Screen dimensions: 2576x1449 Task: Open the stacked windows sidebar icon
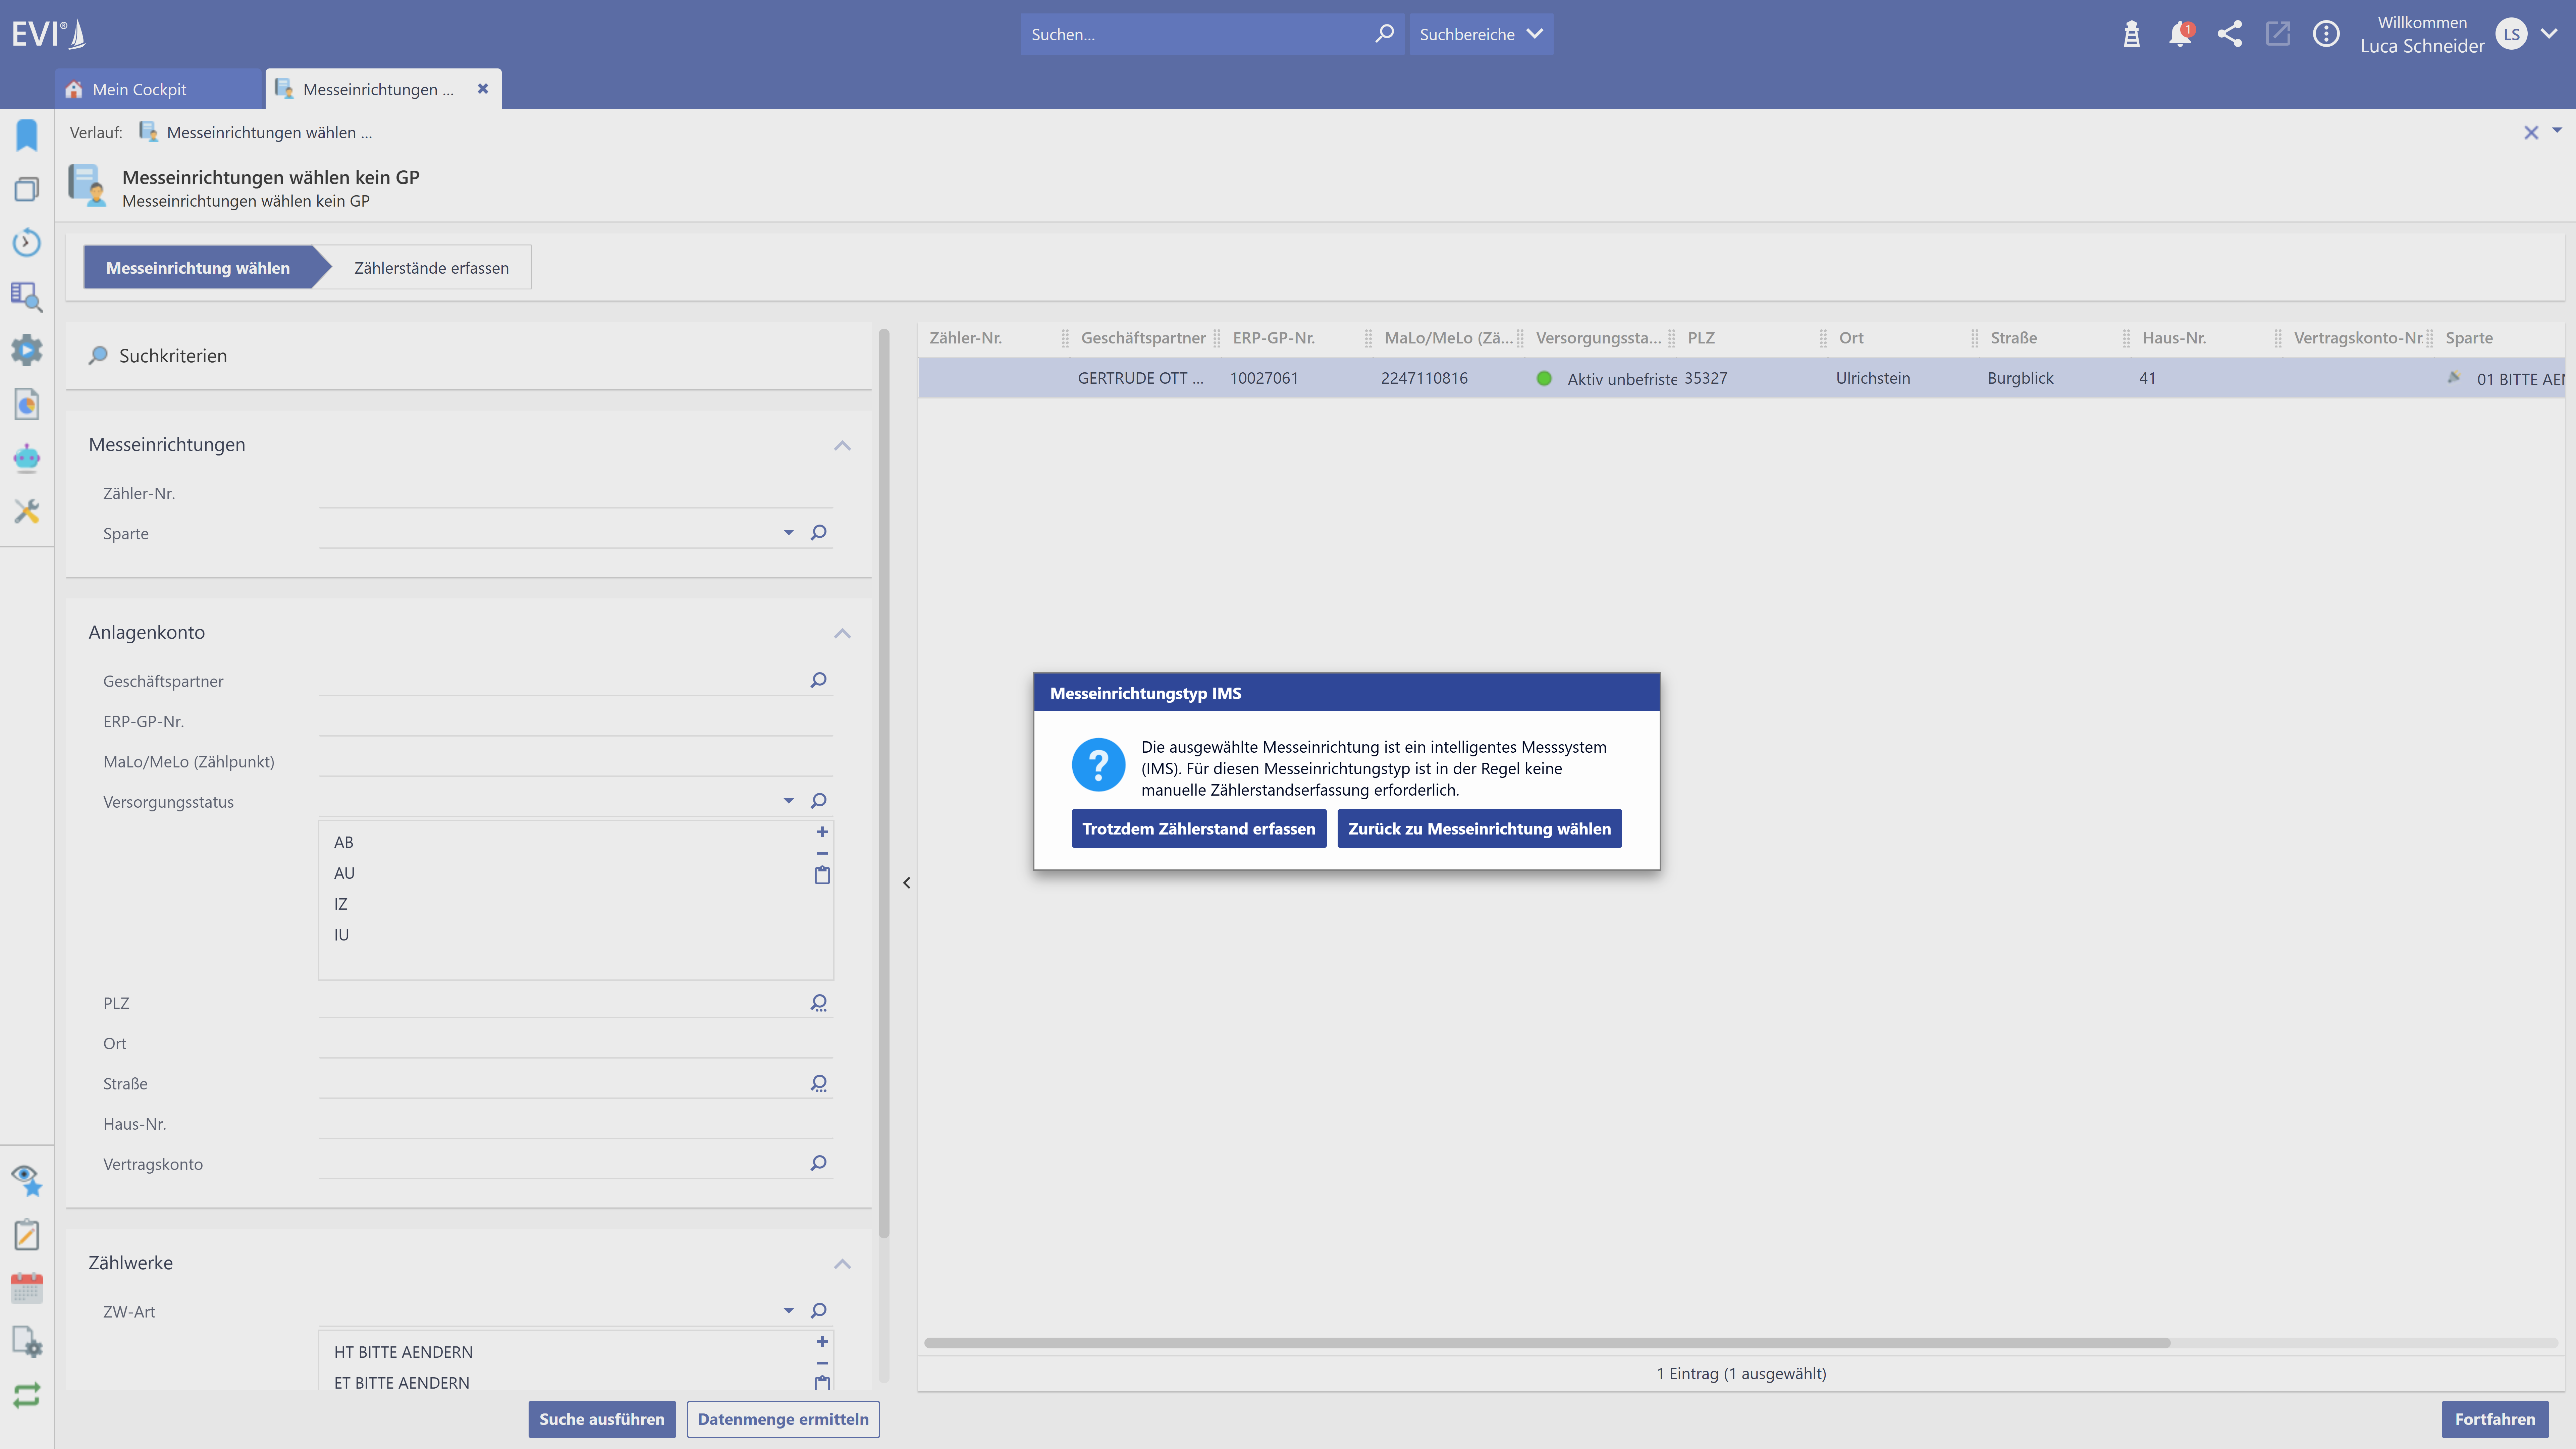pyautogui.click(x=27, y=189)
